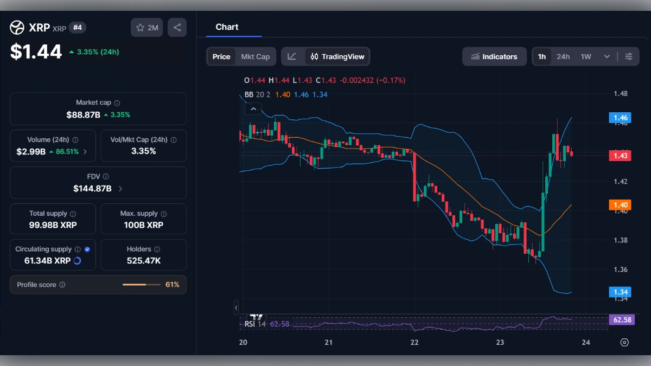
Task: Switch the chart to Mkt Cap view
Action: pos(256,56)
